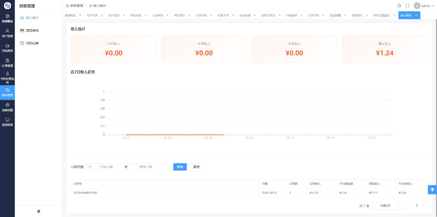Toggle fullscreen with the header icon
Viewport: 437px width, 217px height.
point(407,6)
